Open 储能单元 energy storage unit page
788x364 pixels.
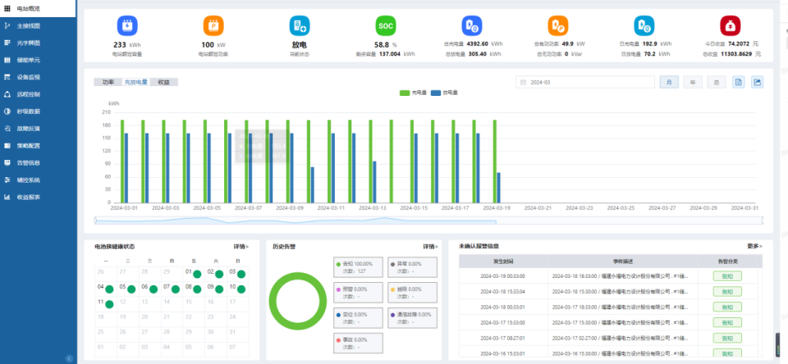[38, 60]
